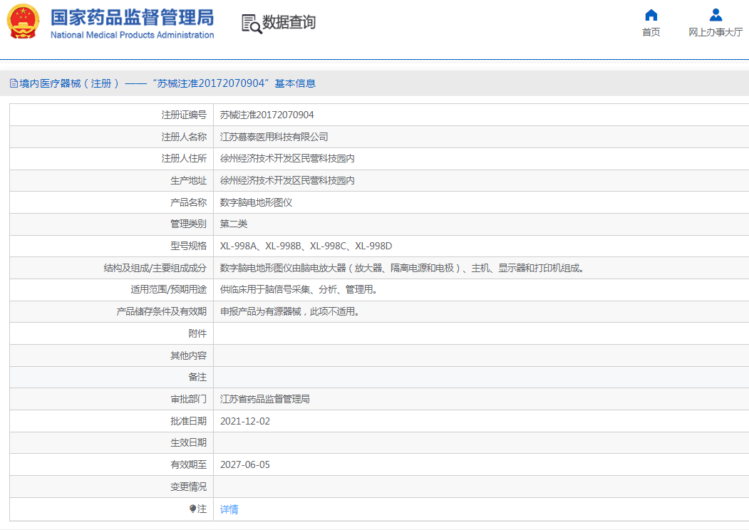
Task: Click the 生产地址 label
Action: 189,180
